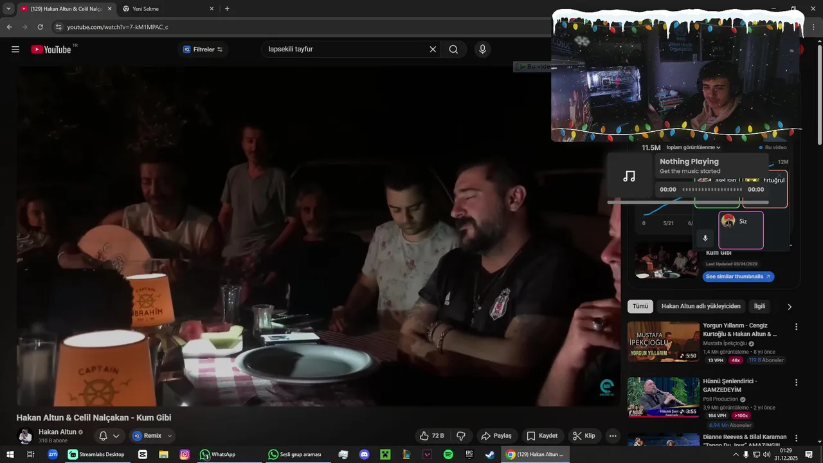Select the Tümü filter chip
This screenshot has height=463, width=823.
tap(640, 307)
